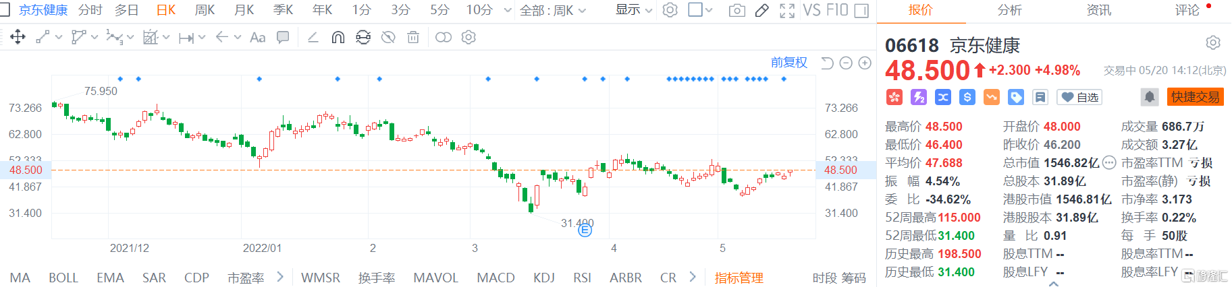
Task: Select the Aa text annotation tool
Action: [257, 38]
